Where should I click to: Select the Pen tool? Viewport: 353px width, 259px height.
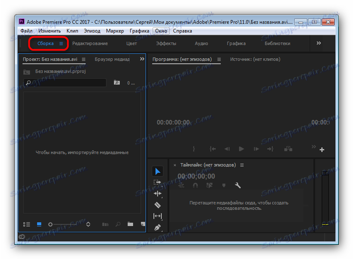(157, 227)
